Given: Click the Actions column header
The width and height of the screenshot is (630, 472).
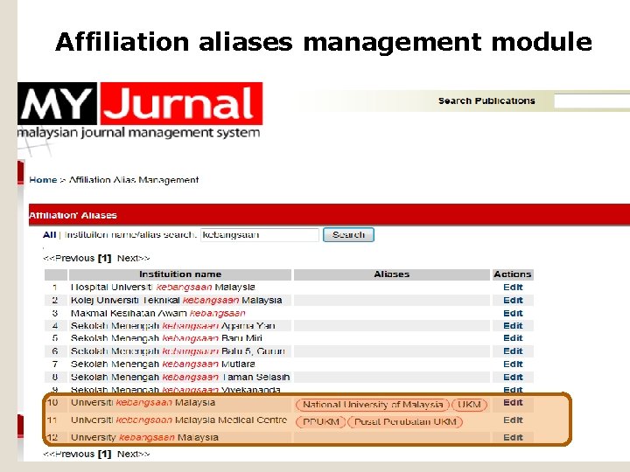Looking at the screenshot, I should coord(513,274).
